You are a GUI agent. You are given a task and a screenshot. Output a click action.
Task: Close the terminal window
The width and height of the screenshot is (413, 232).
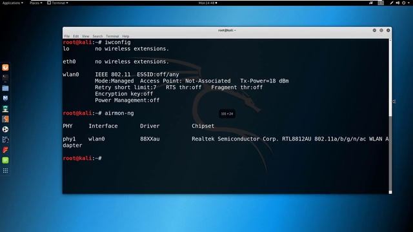pos(388,30)
